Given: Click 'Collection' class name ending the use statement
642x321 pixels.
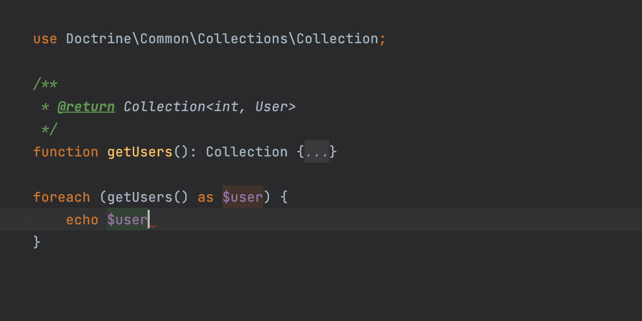Looking at the screenshot, I should click(337, 39).
